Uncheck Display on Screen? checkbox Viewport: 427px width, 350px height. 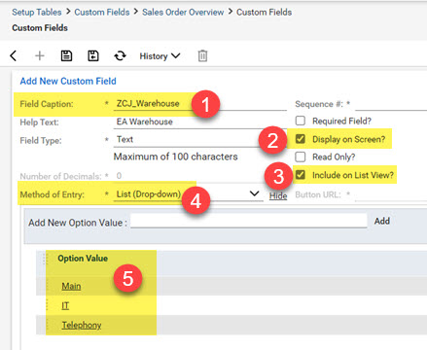click(x=301, y=139)
